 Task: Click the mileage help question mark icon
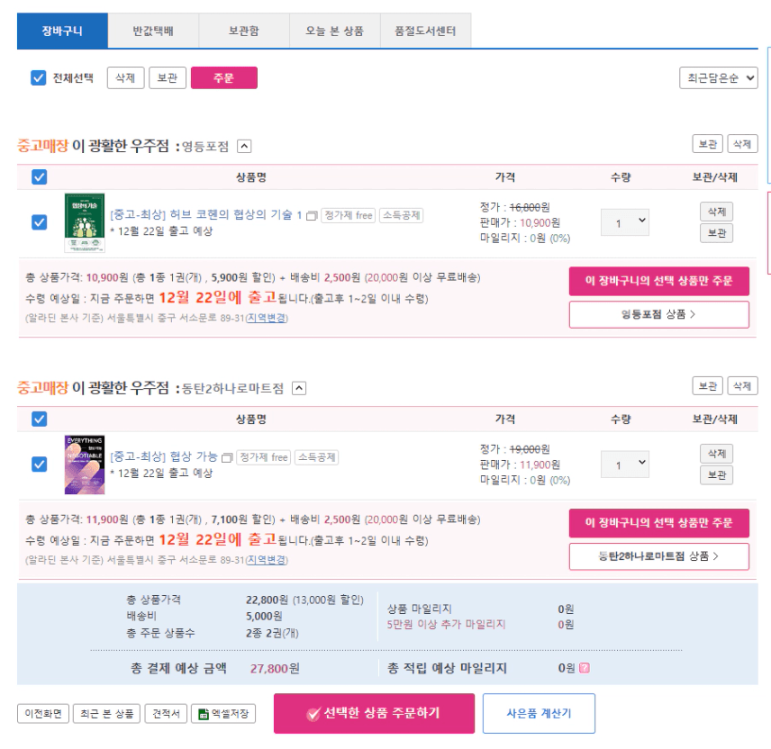pyautogui.click(x=585, y=668)
